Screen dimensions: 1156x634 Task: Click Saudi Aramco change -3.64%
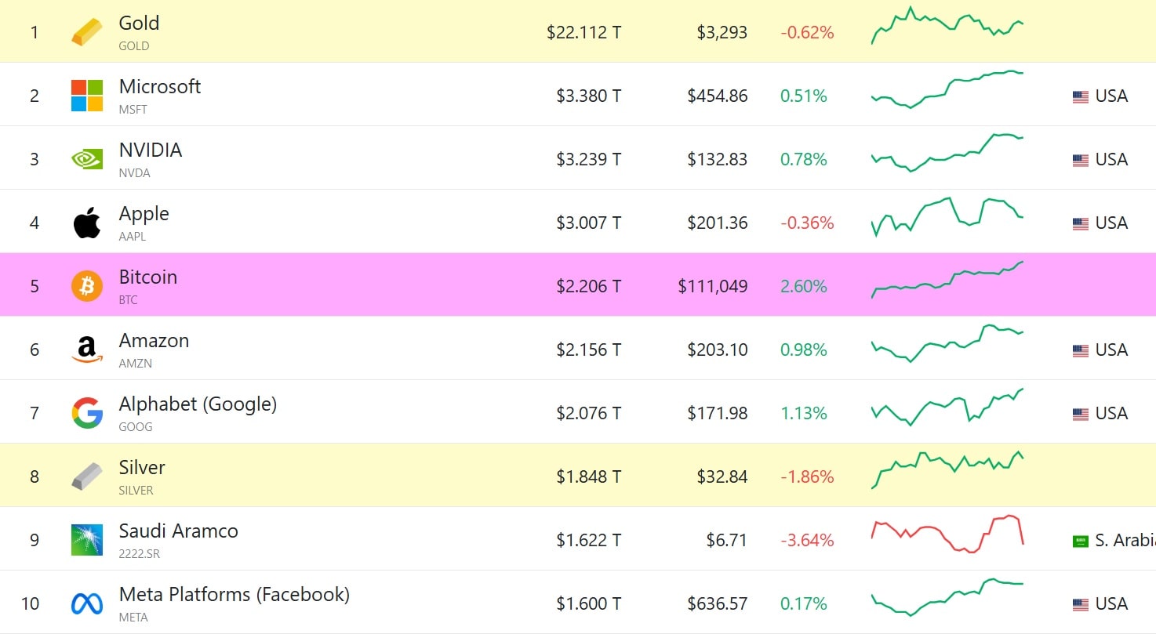tap(807, 541)
